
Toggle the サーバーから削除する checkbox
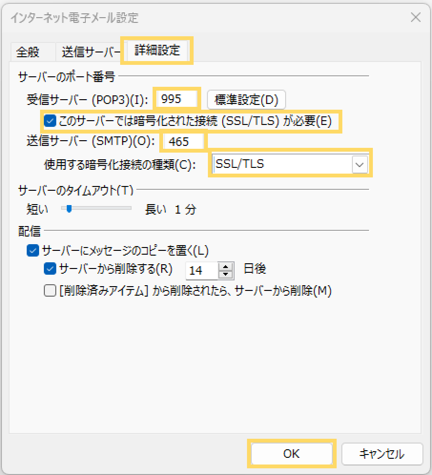tap(50, 269)
